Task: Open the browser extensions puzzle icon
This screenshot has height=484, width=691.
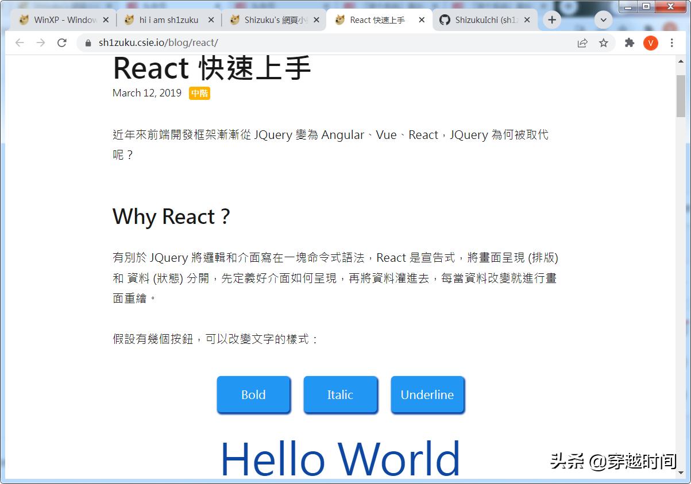Action: [x=629, y=42]
